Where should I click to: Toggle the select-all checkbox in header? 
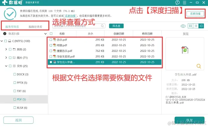coord(51,34)
